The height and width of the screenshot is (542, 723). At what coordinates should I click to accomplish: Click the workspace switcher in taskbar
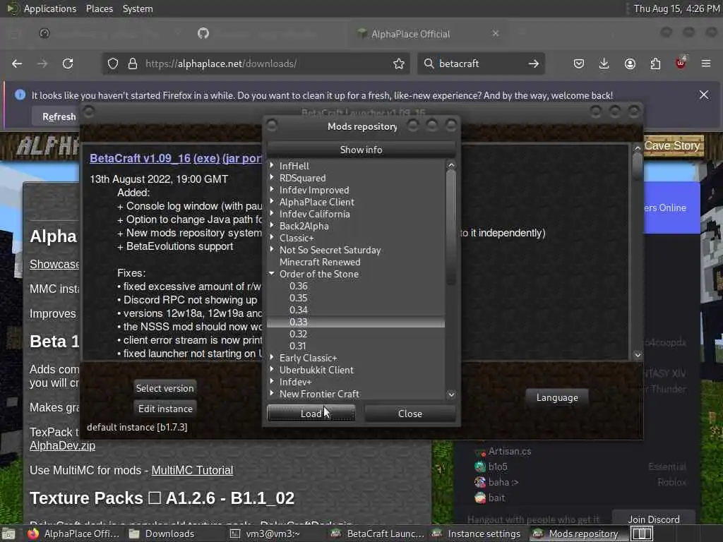click(642, 534)
